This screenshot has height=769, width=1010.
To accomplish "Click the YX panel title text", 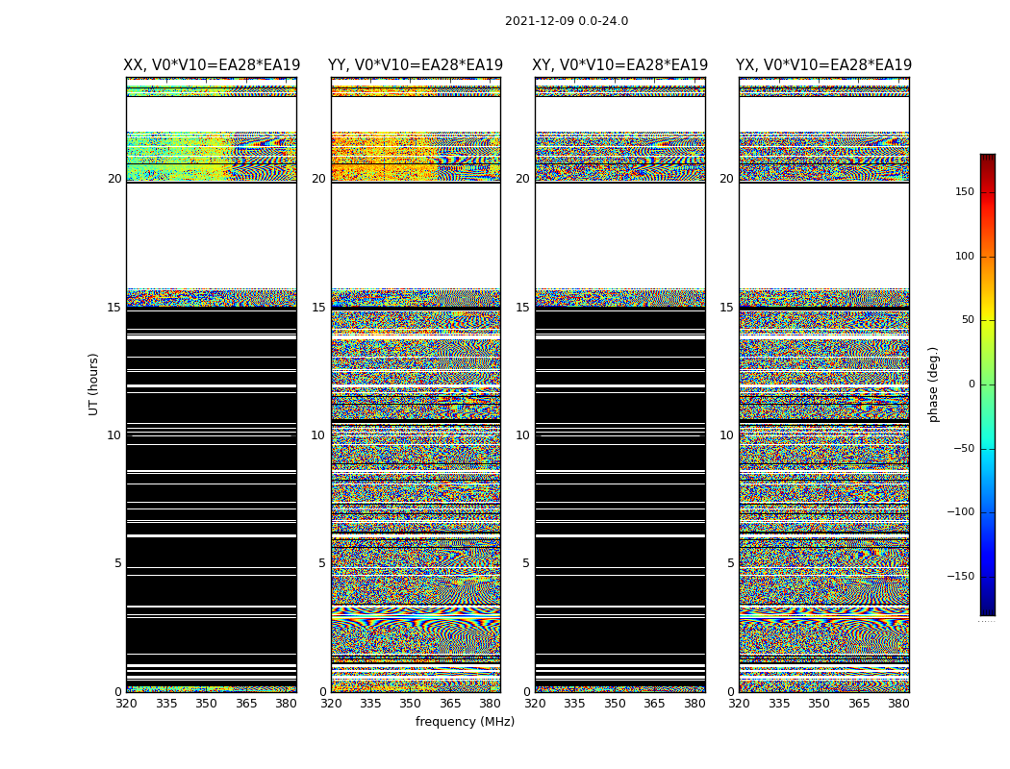I will point(823,65).
